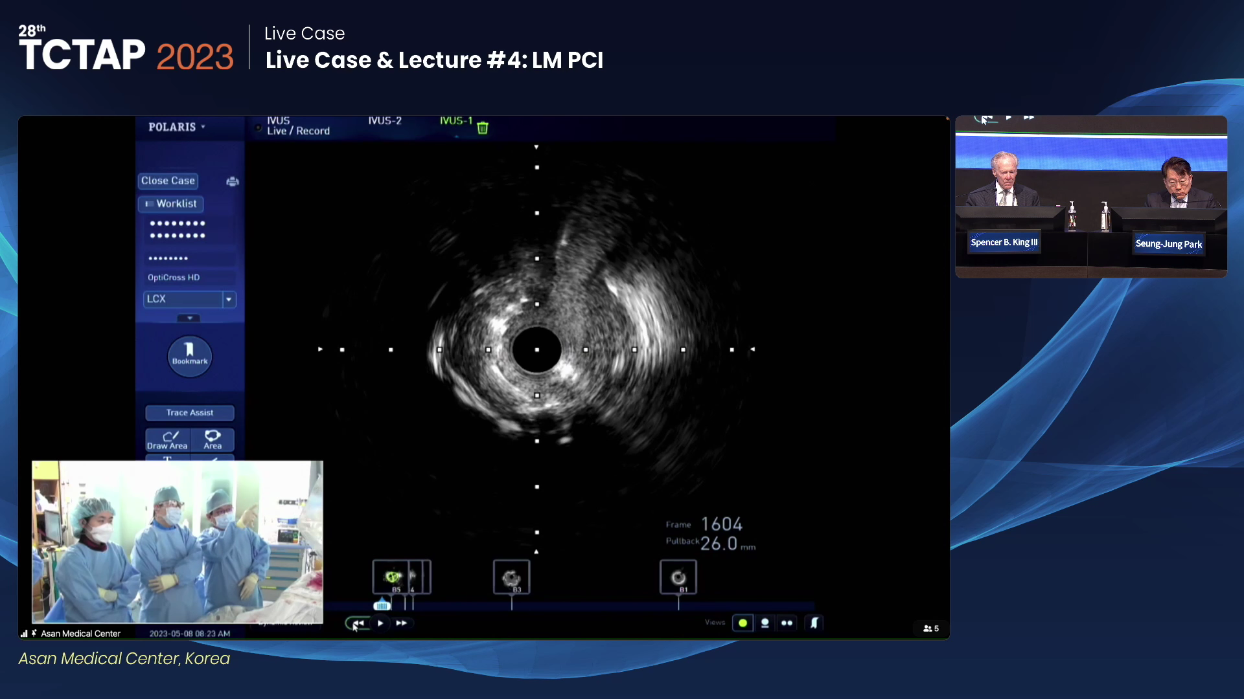The width and height of the screenshot is (1244, 699).
Task: Select the IVUS-2 recording tab
Action: (385, 121)
